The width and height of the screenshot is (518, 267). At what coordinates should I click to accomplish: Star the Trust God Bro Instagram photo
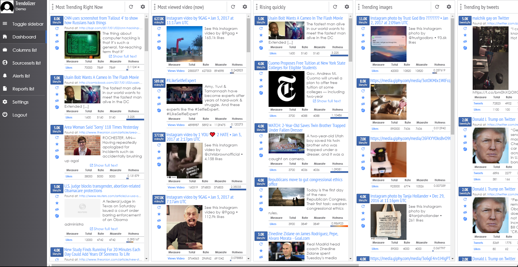(363, 35)
